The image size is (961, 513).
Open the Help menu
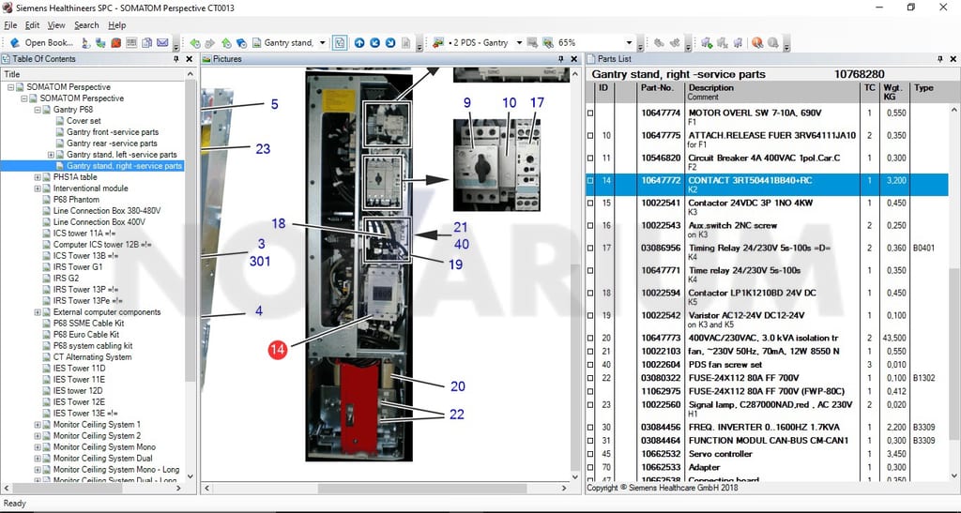click(117, 25)
